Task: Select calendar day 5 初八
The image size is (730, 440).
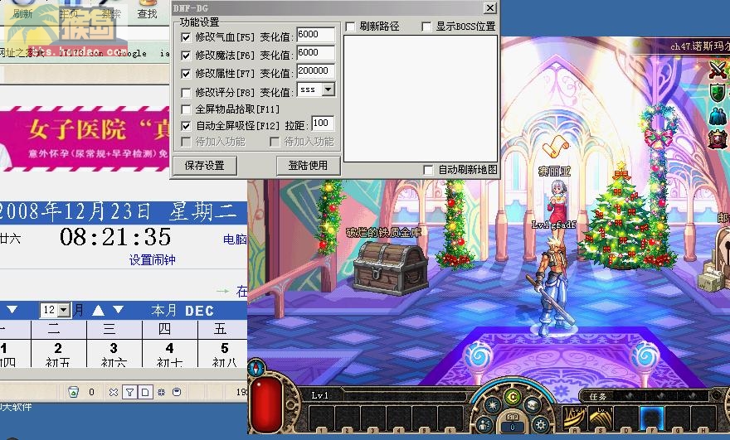Action: pyautogui.click(x=222, y=354)
